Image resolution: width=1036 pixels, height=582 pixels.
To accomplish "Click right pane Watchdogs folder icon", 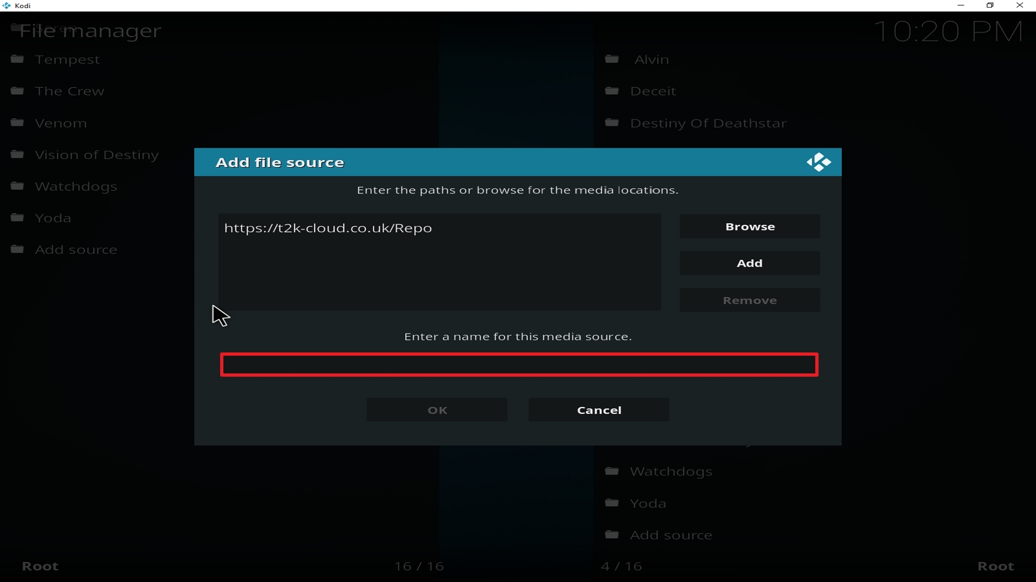I will (x=612, y=471).
